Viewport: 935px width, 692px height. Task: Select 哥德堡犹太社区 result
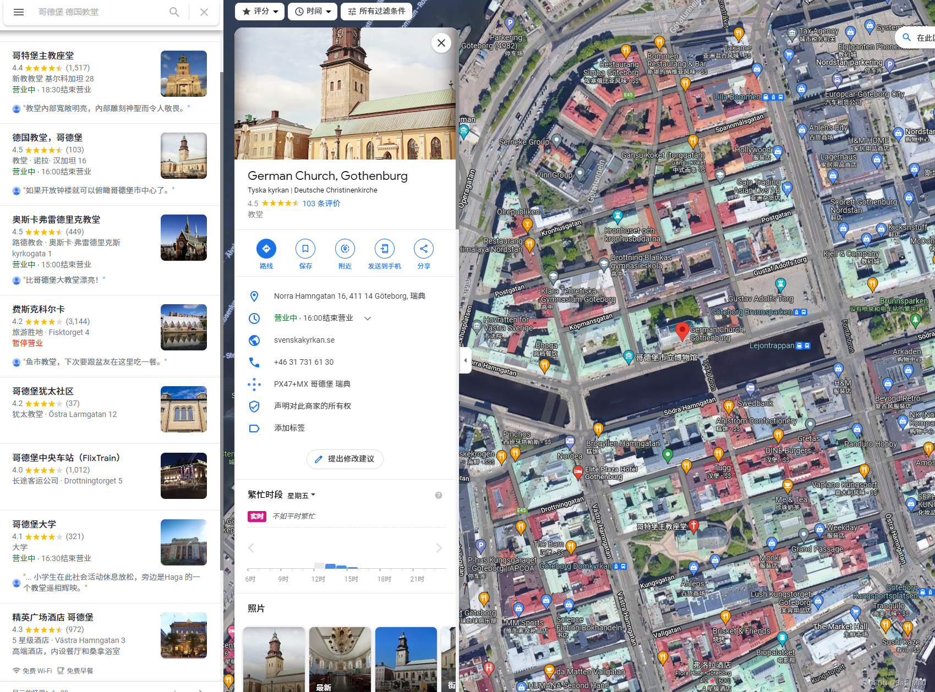tap(110, 410)
